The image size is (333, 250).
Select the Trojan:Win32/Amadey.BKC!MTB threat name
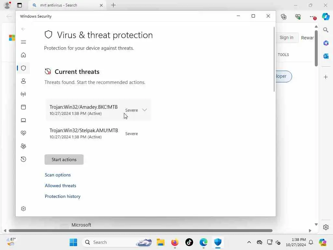84,107
